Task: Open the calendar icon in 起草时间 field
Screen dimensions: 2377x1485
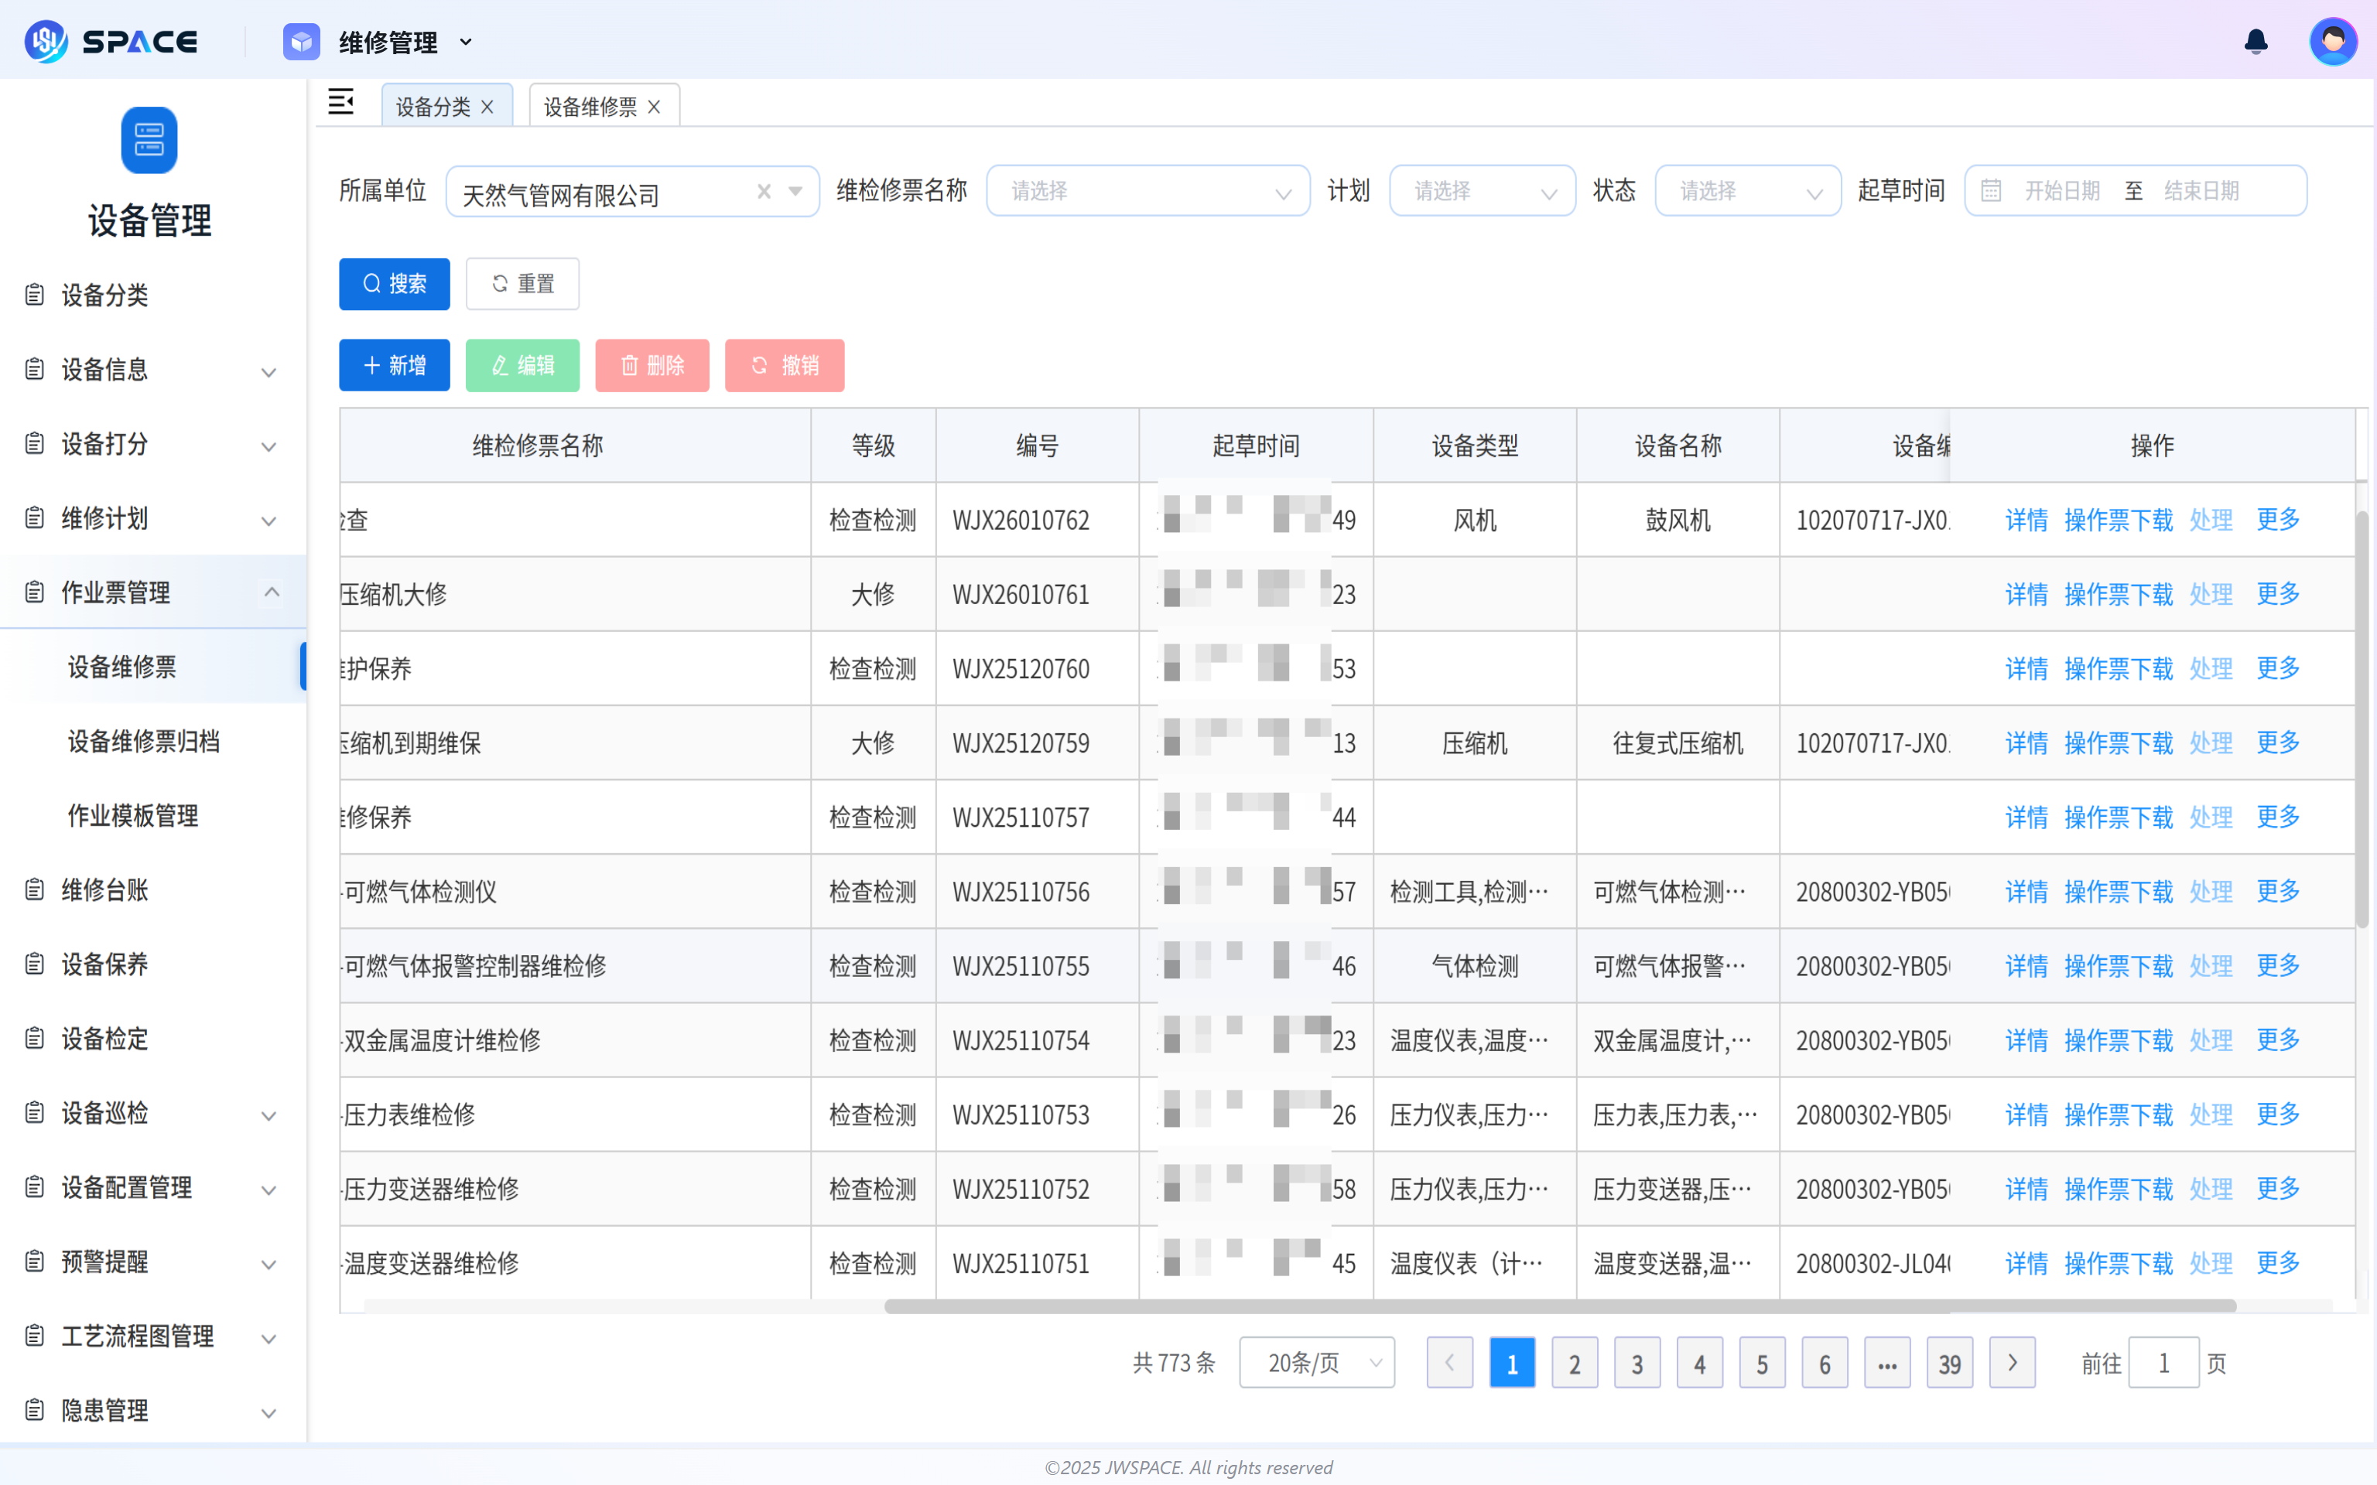Action: click(1990, 190)
